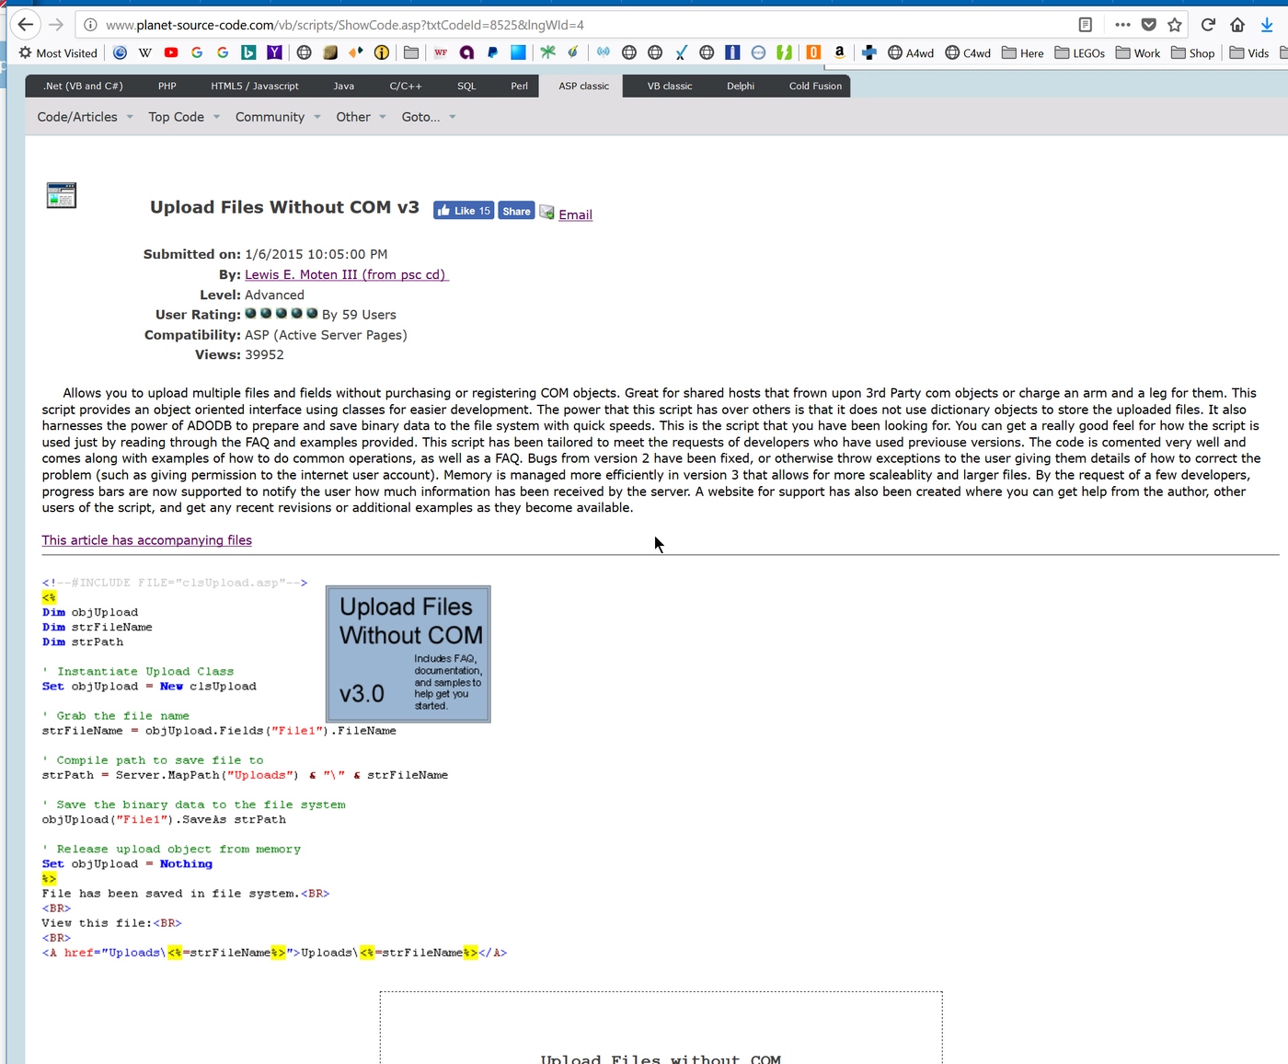This screenshot has height=1064, width=1288.
Task: Open the Amazon bookmark icon
Action: [x=839, y=52]
